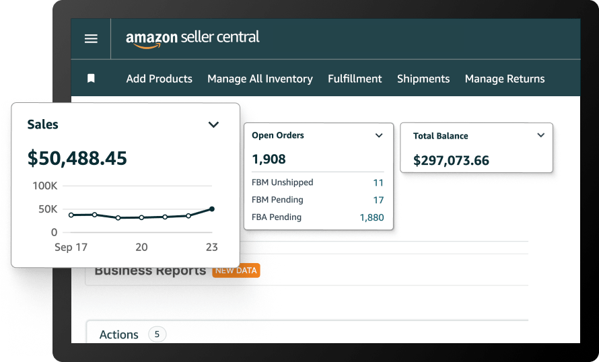Screen dimensions: 599x362
Task: Expand the Total Balance card chevron
Action: [x=540, y=135]
